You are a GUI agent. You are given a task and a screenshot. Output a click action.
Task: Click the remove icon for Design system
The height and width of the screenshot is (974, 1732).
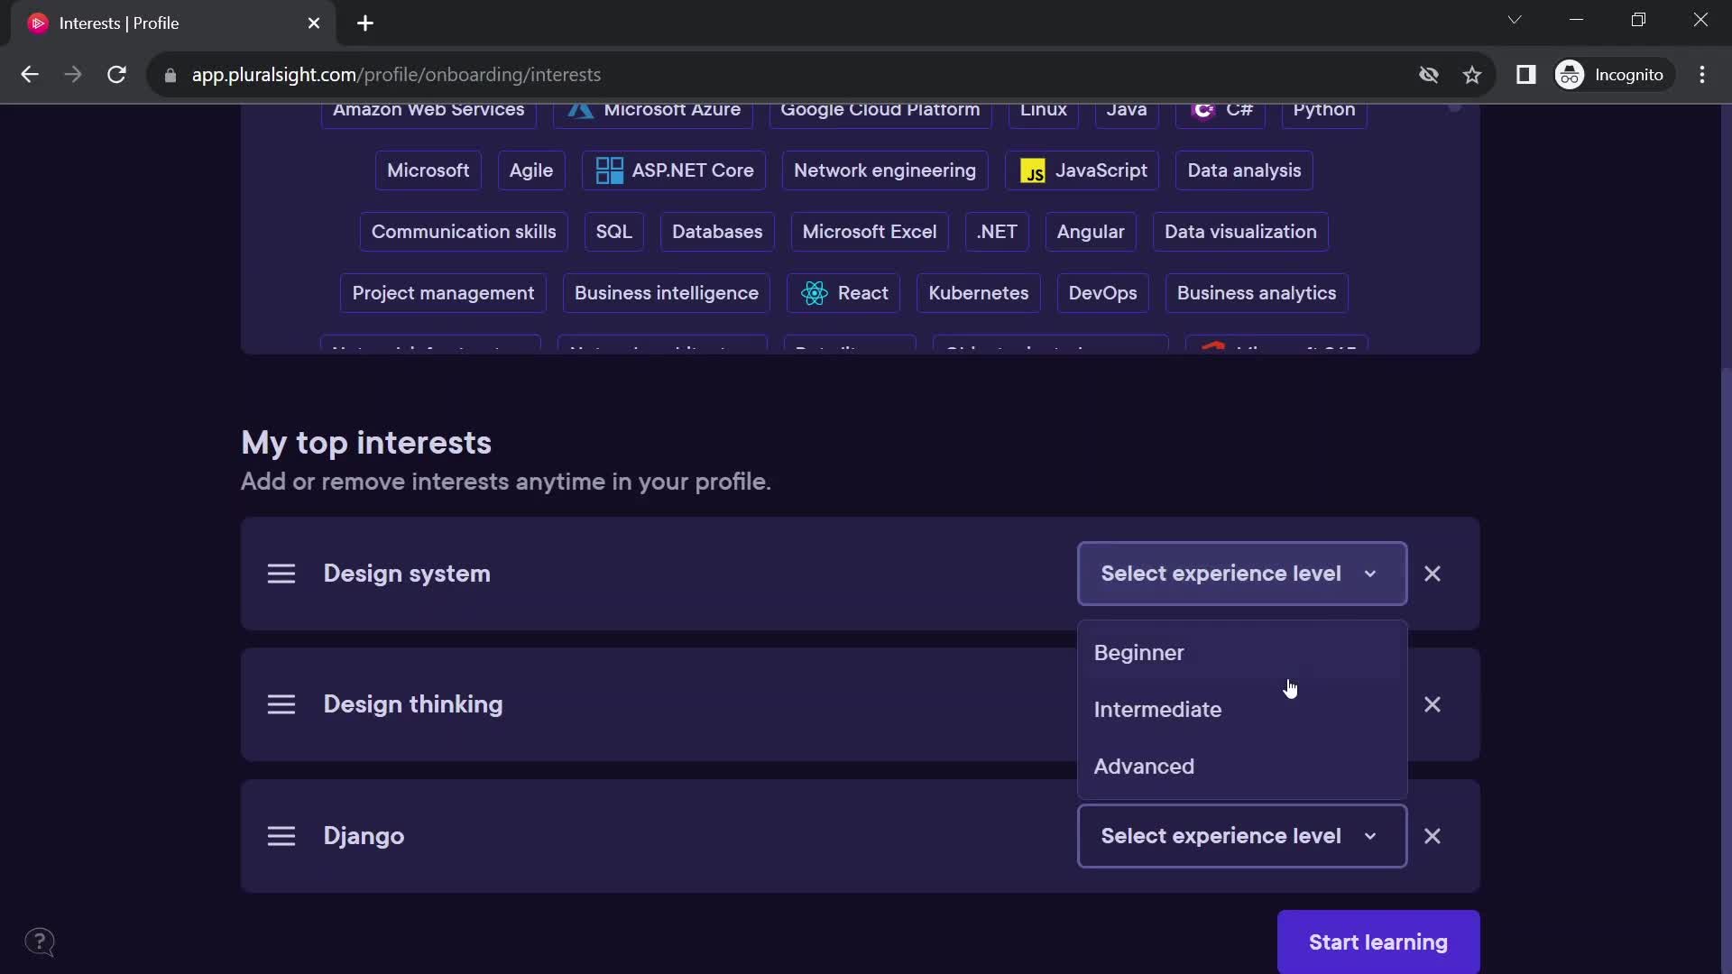click(1433, 574)
